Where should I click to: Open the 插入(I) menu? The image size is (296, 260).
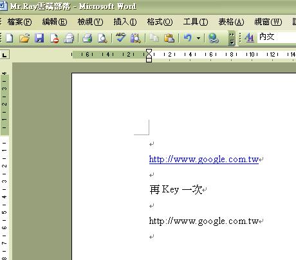pos(125,22)
